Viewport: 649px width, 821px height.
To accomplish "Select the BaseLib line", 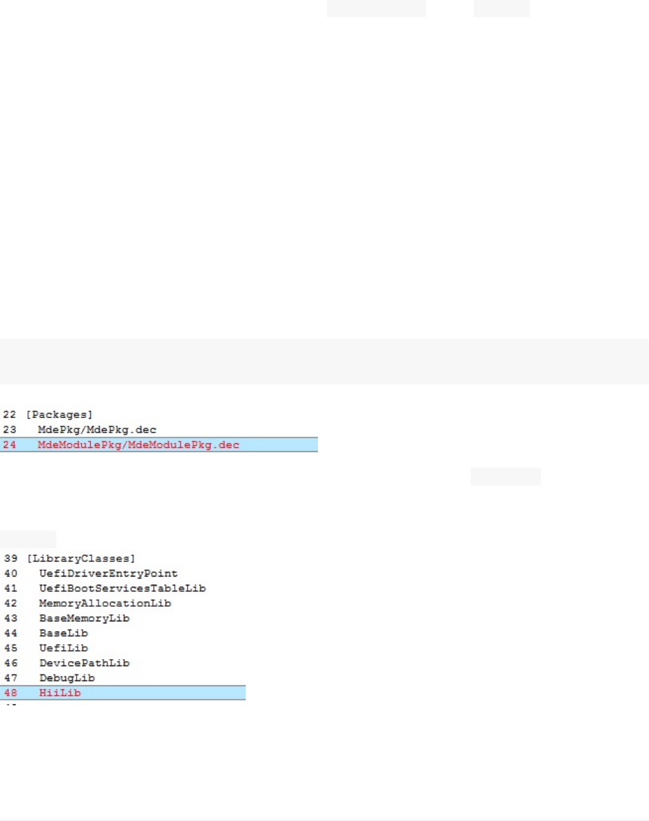I will tap(63, 634).
